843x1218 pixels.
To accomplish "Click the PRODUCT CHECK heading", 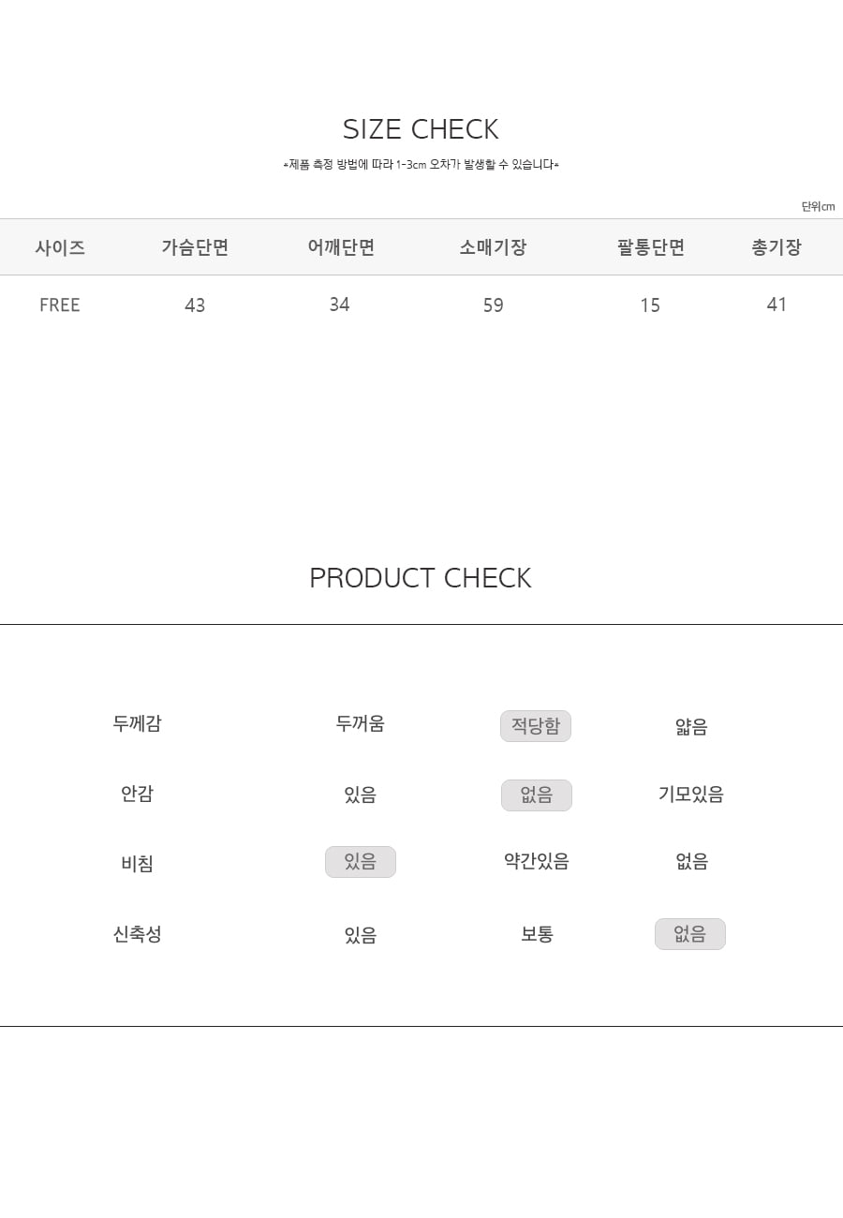I will (x=421, y=578).
